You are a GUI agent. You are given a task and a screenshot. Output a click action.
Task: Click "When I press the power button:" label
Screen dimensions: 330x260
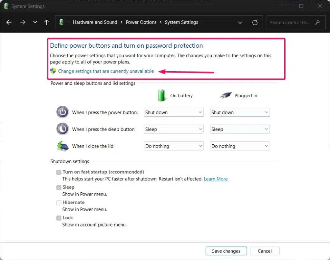coord(105,112)
